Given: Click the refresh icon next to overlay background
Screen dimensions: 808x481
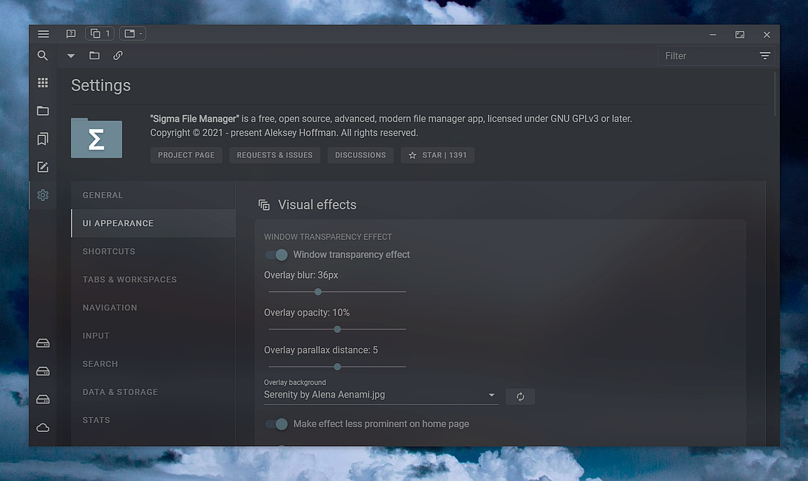Looking at the screenshot, I should [520, 396].
